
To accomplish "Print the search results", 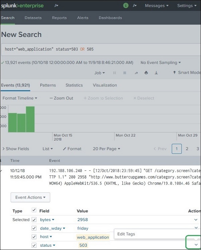I will point(146,73).
